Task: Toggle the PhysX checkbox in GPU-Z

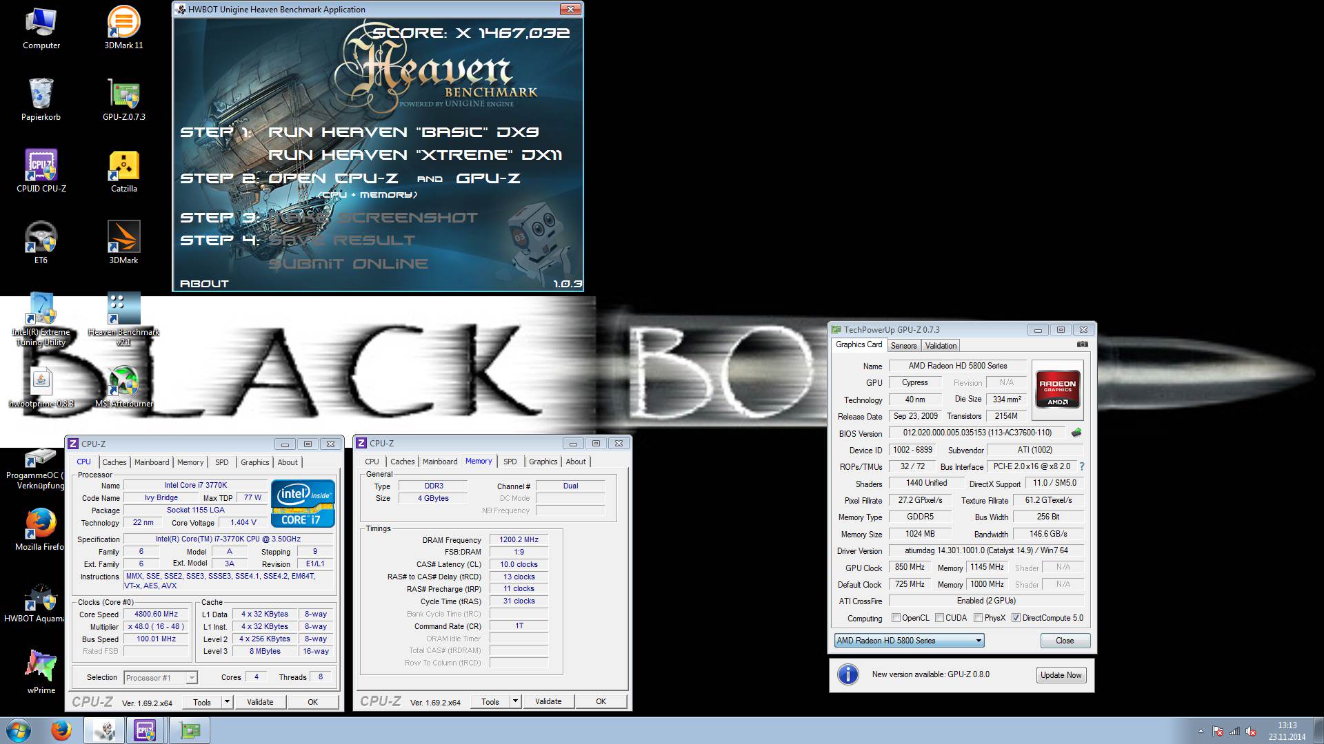Action: [978, 618]
